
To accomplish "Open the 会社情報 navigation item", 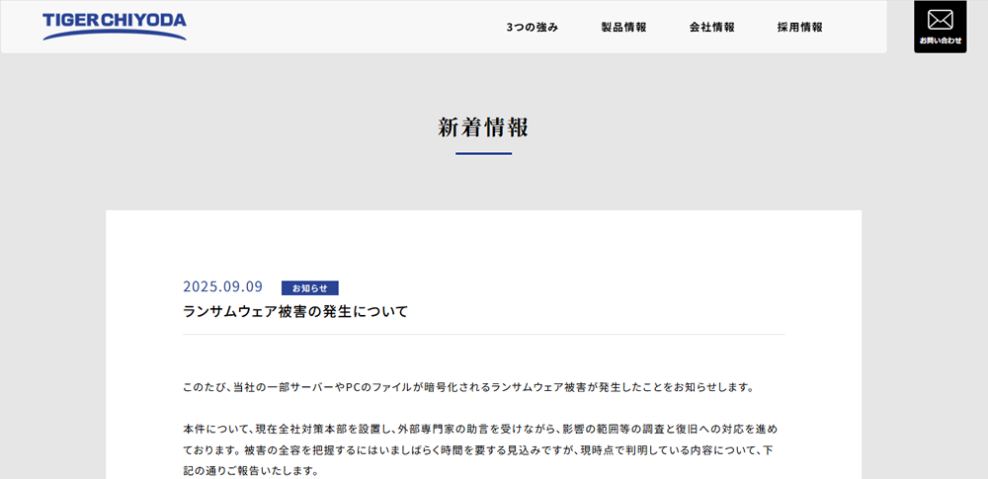I will [x=711, y=28].
